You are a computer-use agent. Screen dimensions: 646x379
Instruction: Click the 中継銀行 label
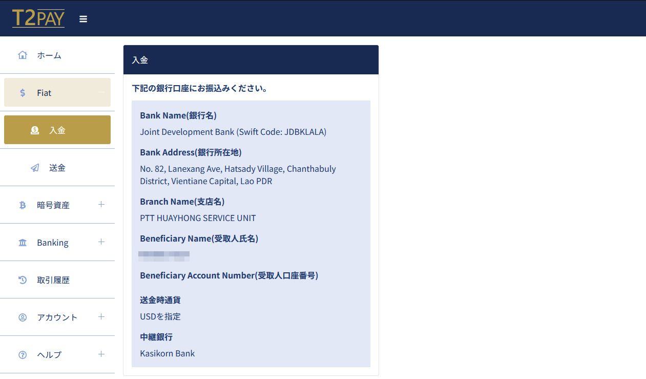[x=156, y=337]
